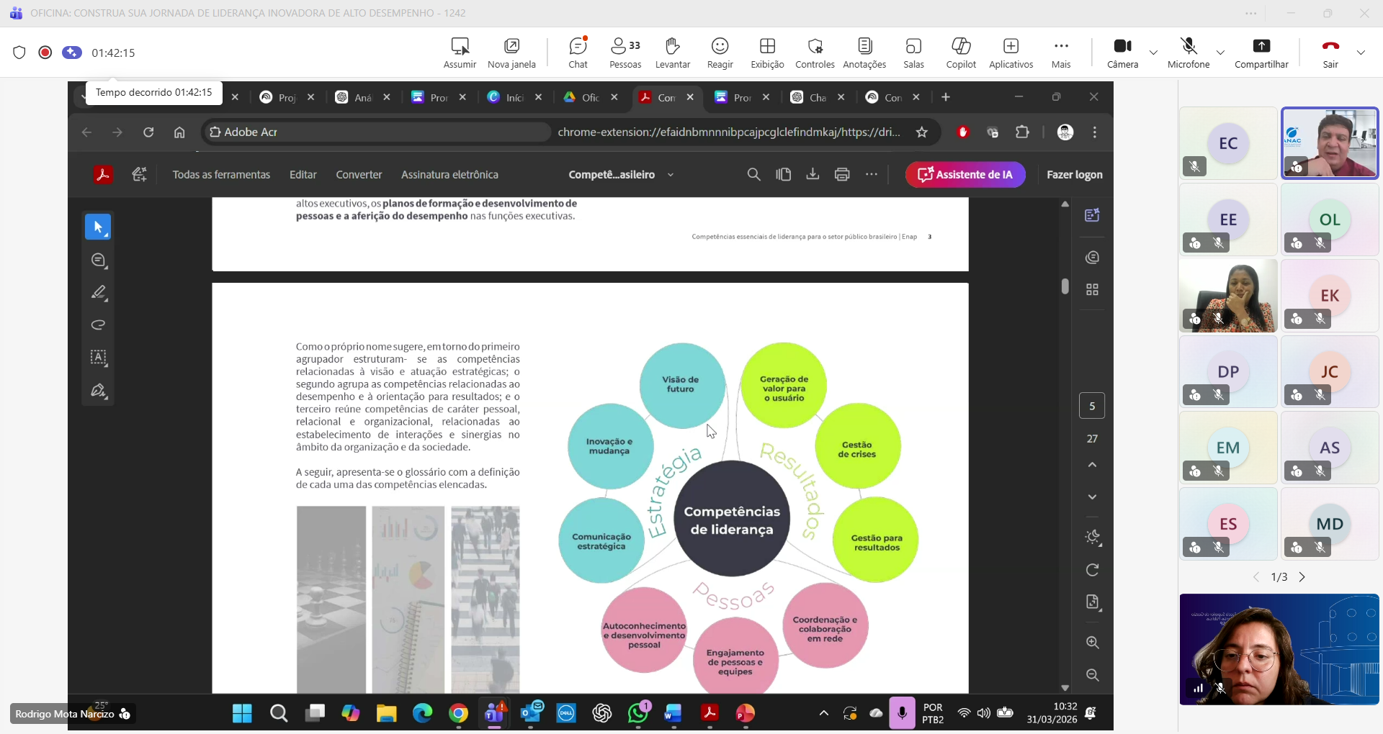Show the Pessoas participants list
Viewport: 1383px width, 734px height.
click(x=625, y=53)
